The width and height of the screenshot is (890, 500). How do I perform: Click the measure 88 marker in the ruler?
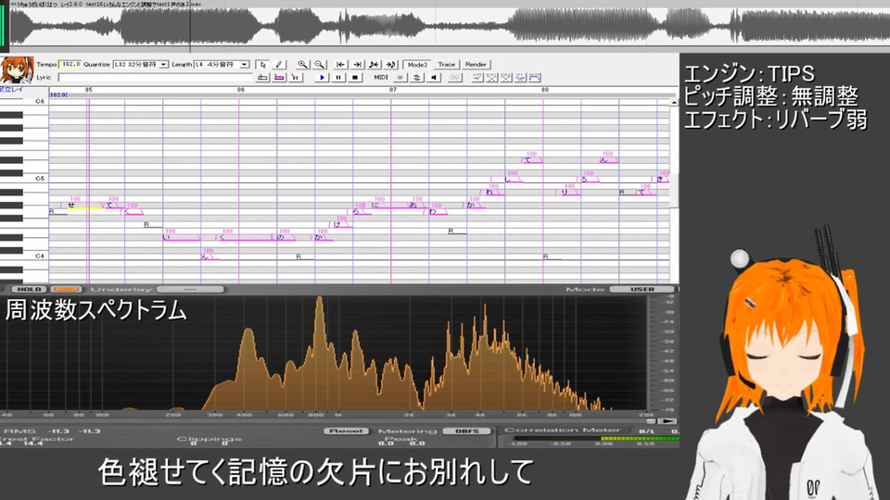pyautogui.click(x=545, y=90)
